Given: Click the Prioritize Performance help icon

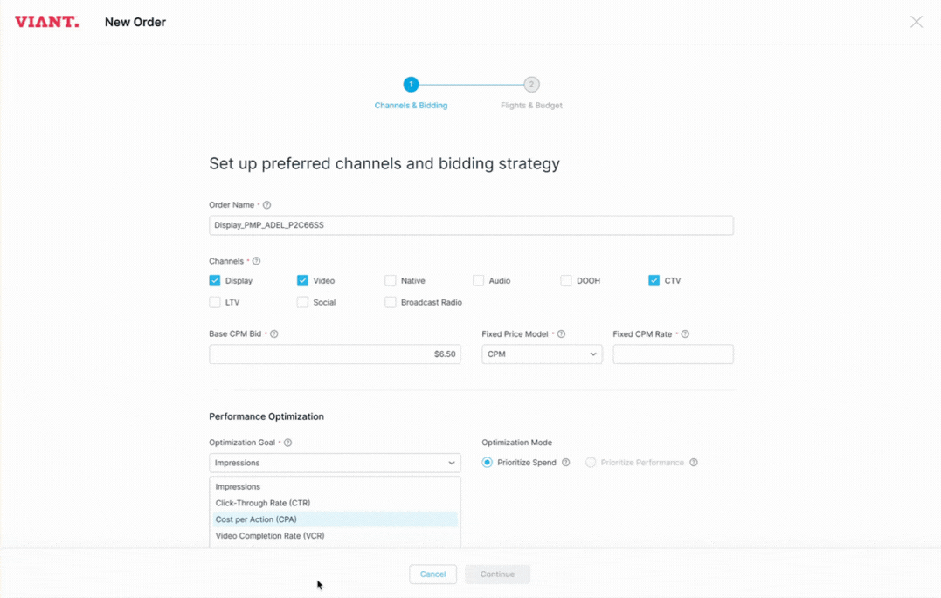Looking at the screenshot, I should coord(693,462).
